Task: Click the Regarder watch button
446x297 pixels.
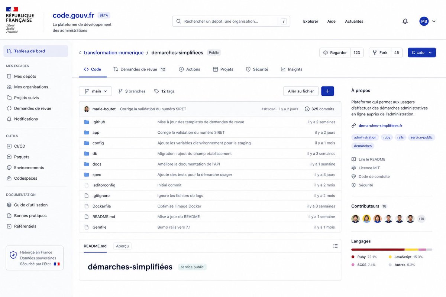Action: click(x=335, y=53)
